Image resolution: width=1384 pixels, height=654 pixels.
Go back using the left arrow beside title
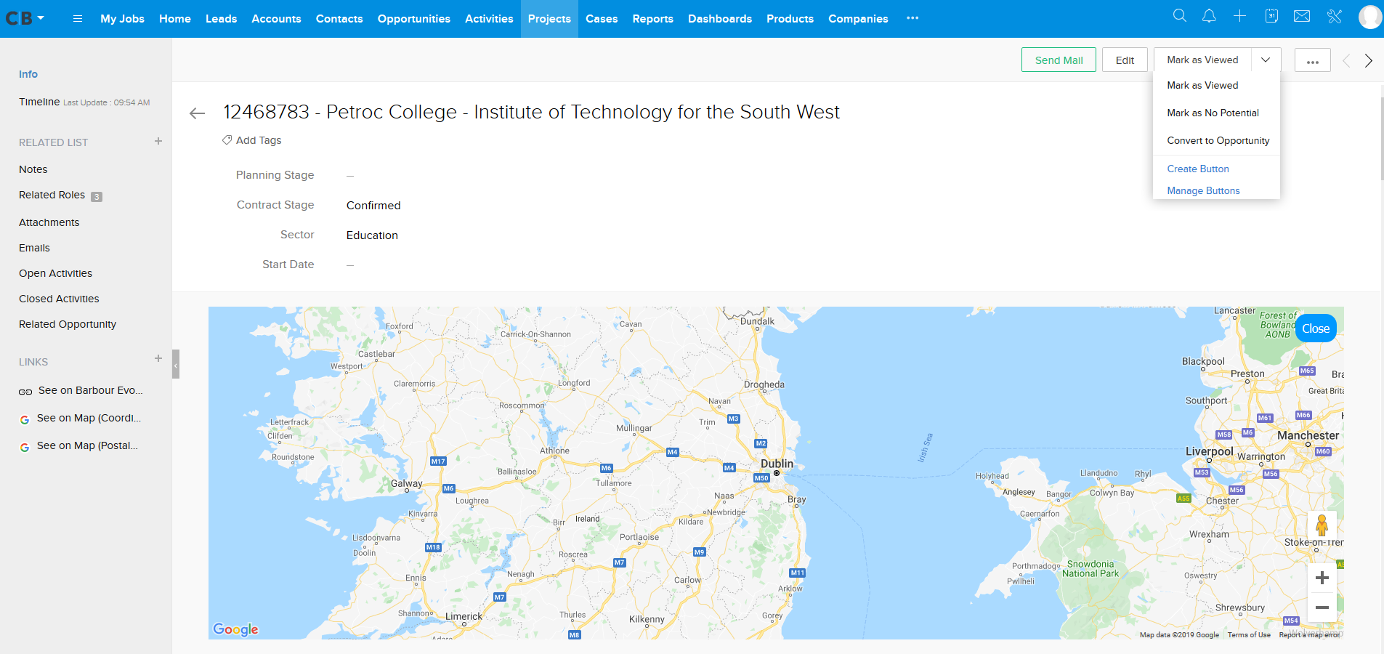tap(197, 113)
